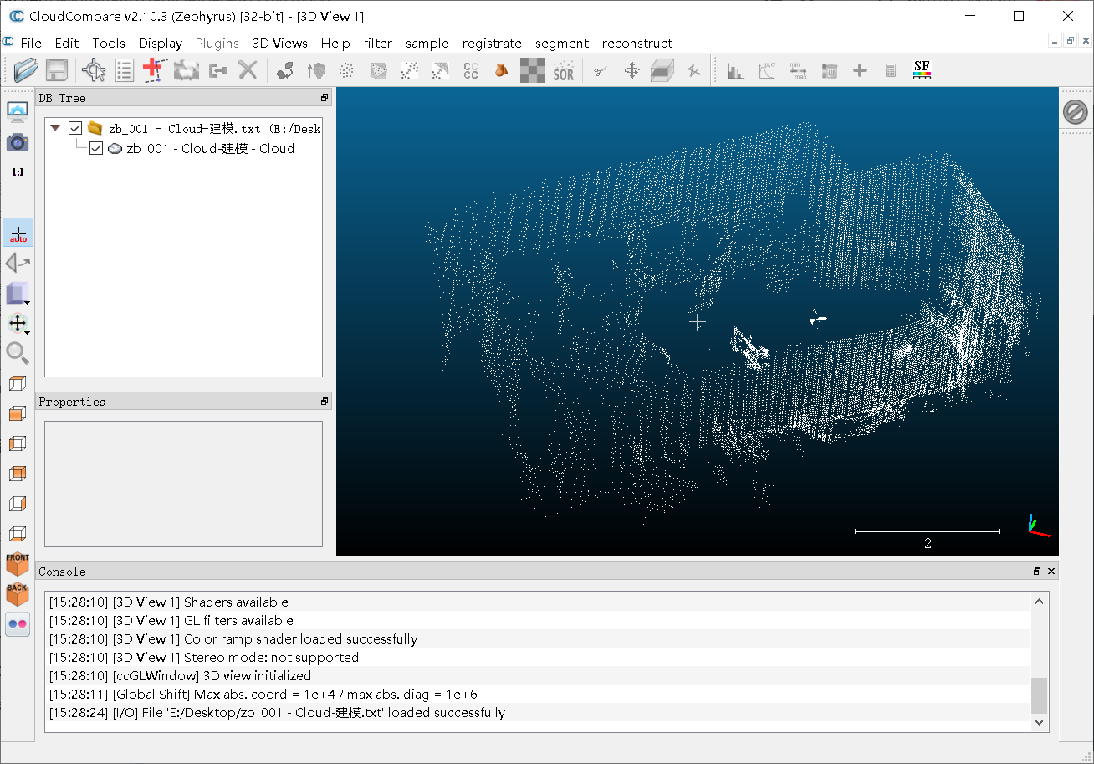Image resolution: width=1094 pixels, height=764 pixels.
Task: Open the Display menu
Action: 161,43
